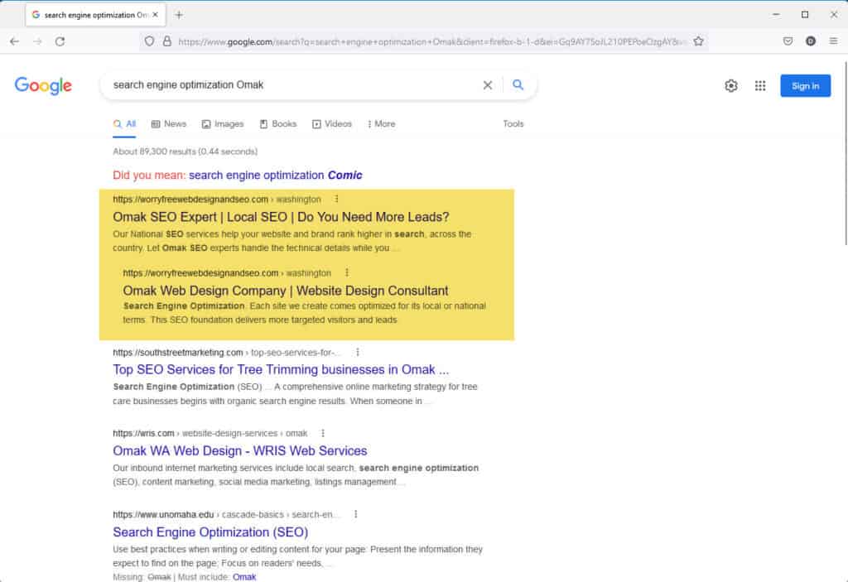Go back using the browser back arrow

(15, 41)
